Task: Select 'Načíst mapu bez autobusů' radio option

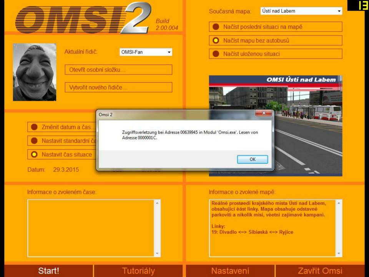Action: [x=216, y=40]
